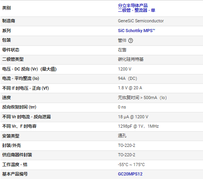
Task: Click the 1.8 V @ 20 A value
Action: coord(130,88)
